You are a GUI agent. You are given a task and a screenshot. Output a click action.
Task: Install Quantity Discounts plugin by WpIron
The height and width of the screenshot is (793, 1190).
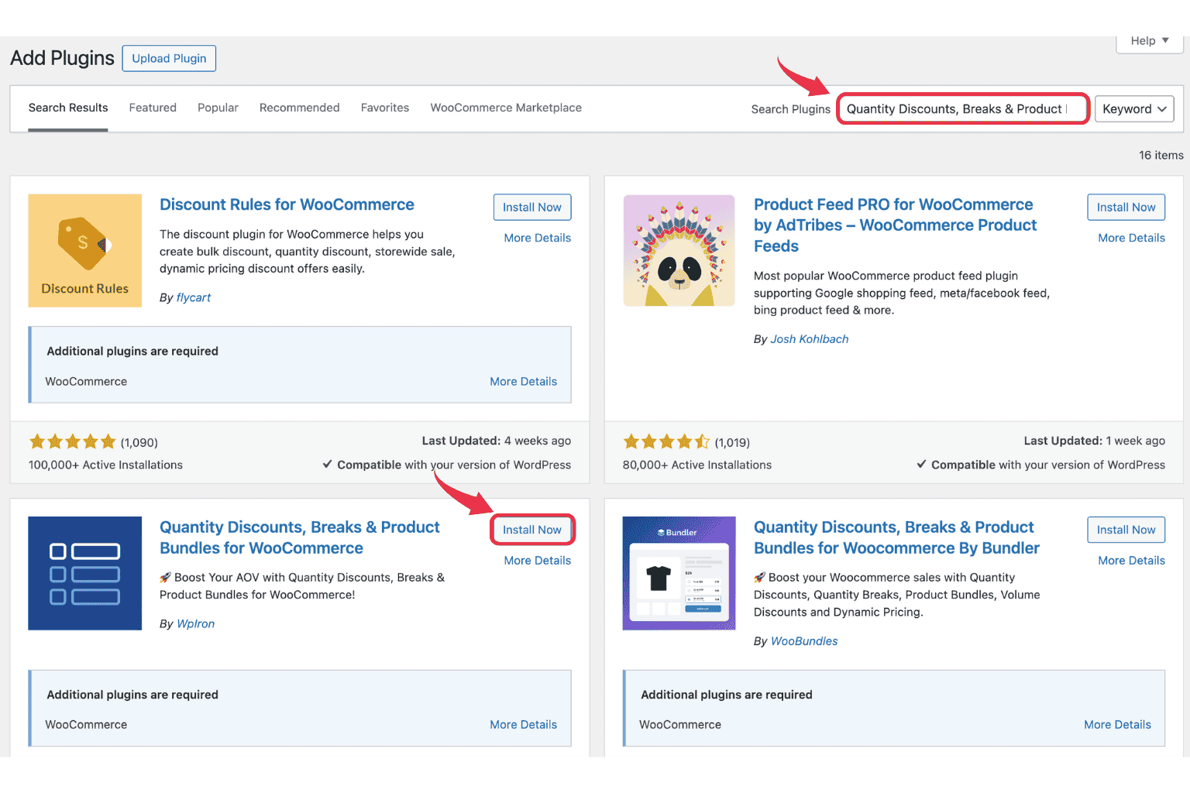coord(531,530)
